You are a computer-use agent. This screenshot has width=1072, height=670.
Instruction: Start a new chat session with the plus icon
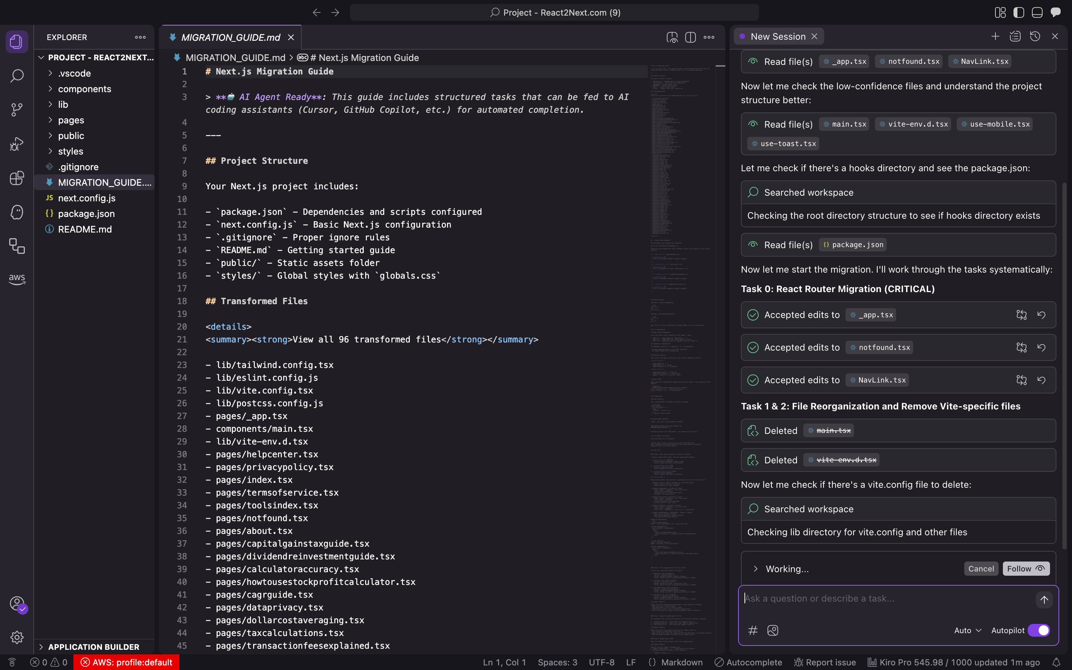click(x=995, y=36)
